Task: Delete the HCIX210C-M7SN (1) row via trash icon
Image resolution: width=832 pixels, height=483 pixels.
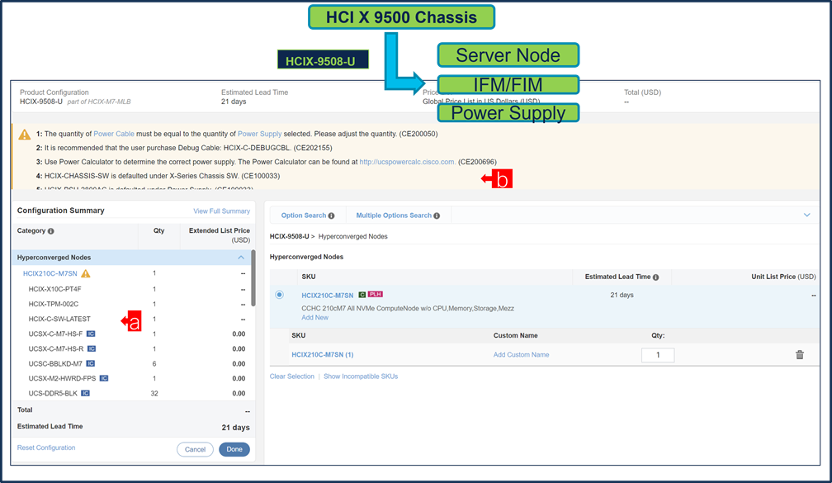Action: pyautogui.click(x=800, y=354)
